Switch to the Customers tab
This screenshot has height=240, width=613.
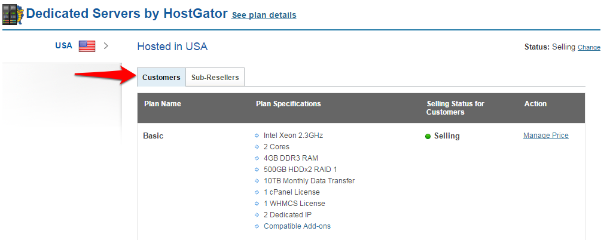tap(161, 77)
